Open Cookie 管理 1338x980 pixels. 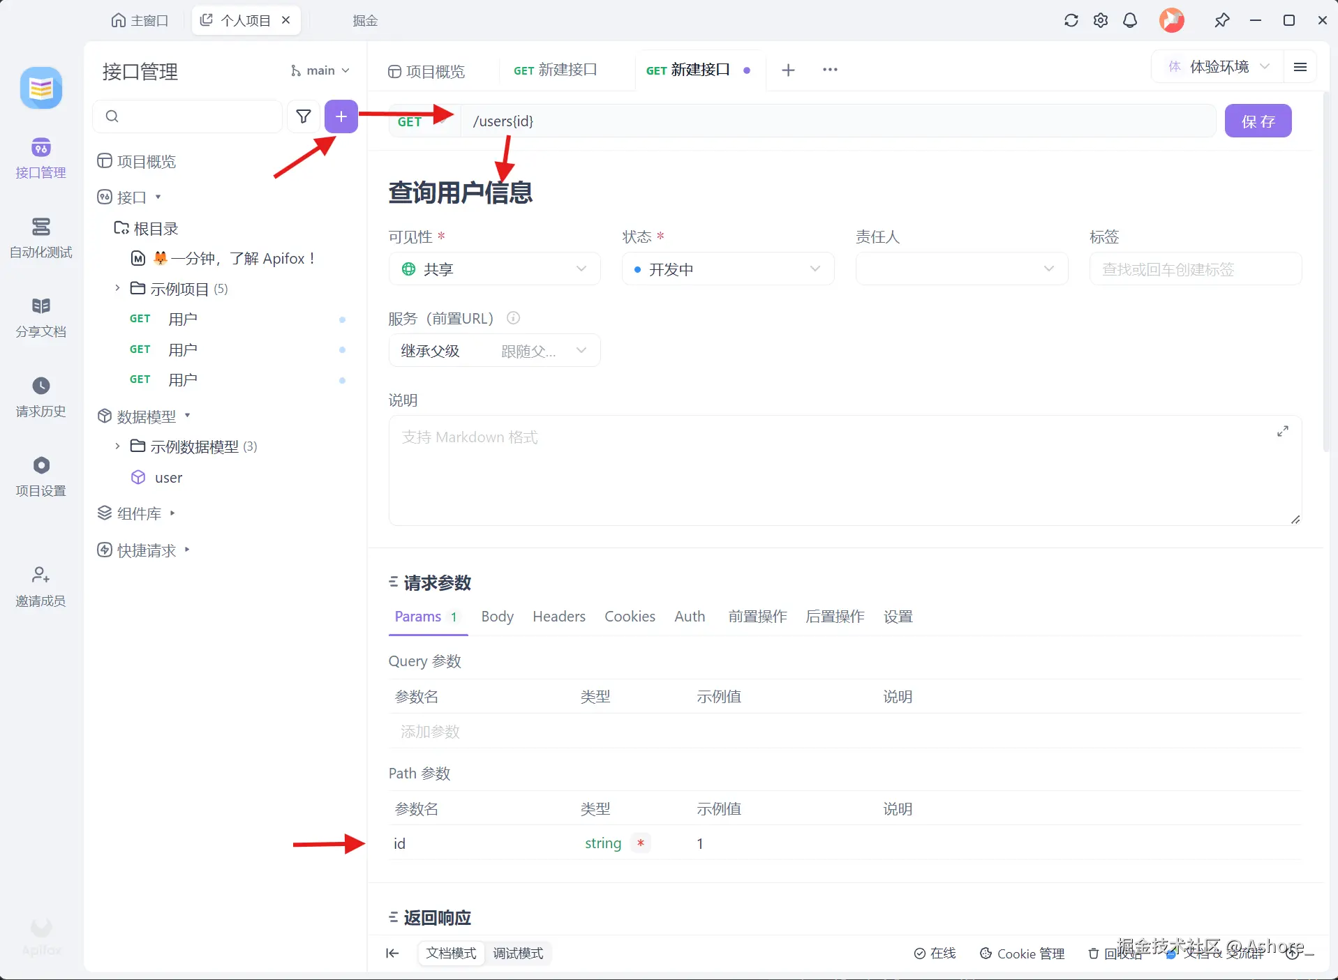[1023, 953]
